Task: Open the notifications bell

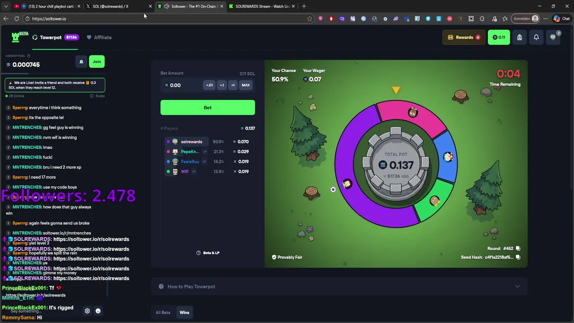Action: coord(536,37)
